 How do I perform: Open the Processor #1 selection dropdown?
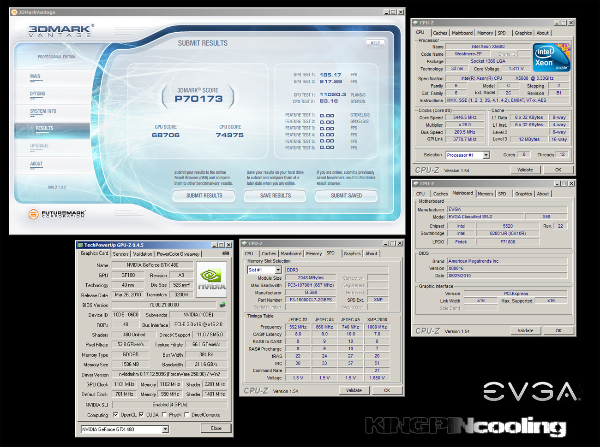pos(486,155)
